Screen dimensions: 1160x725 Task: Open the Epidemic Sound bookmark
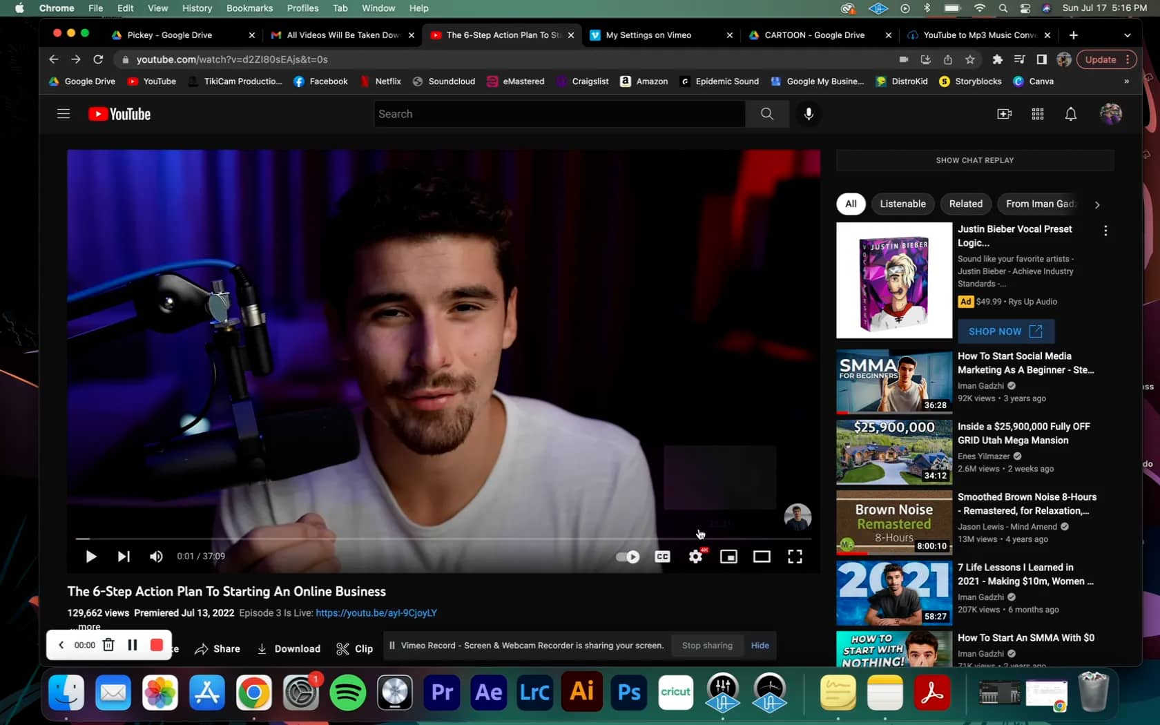click(719, 81)
